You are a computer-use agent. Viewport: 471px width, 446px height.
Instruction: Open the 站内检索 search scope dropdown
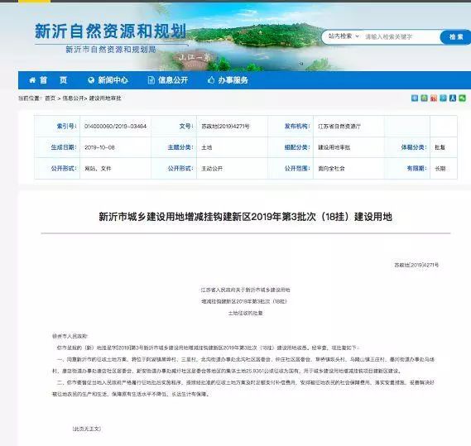(x=344, y=36)
